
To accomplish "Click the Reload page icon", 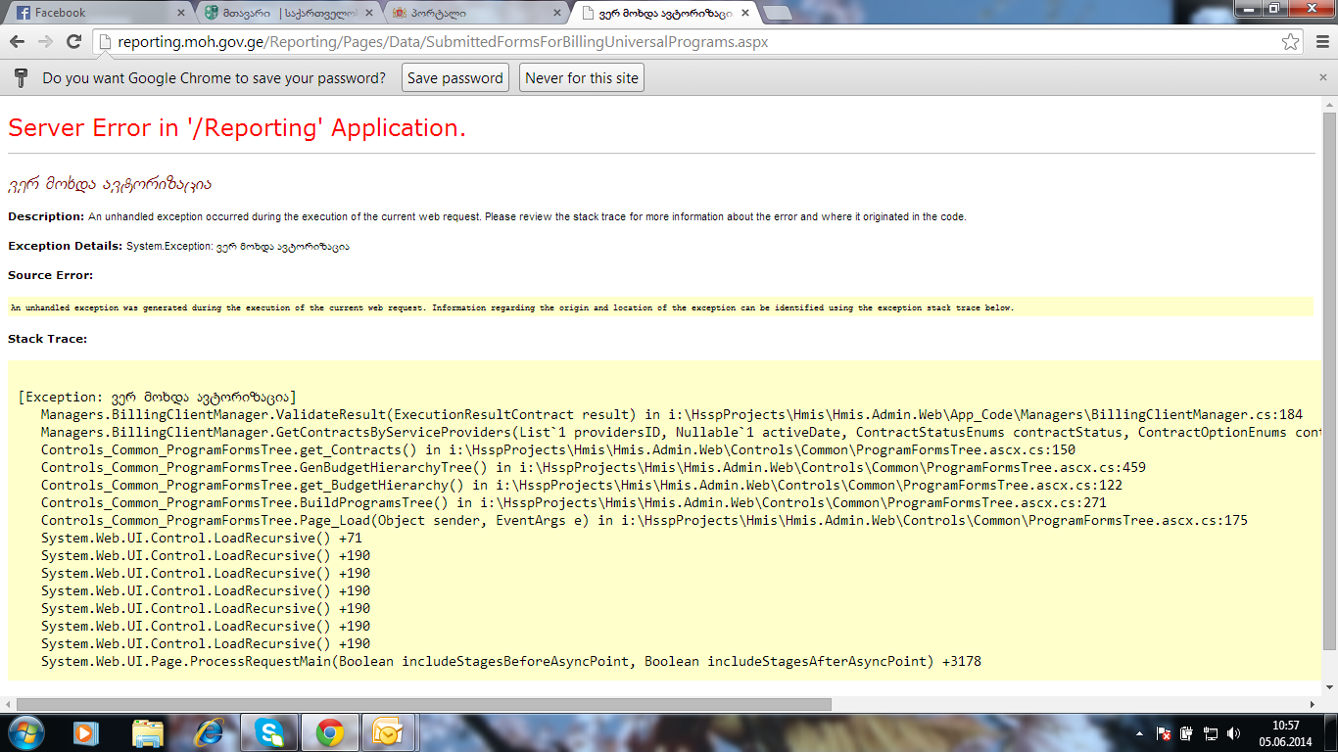I will 73,42.
